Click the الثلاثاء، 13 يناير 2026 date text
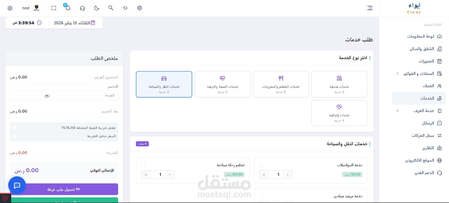This screenshot has height=203, width=449. 72,23
